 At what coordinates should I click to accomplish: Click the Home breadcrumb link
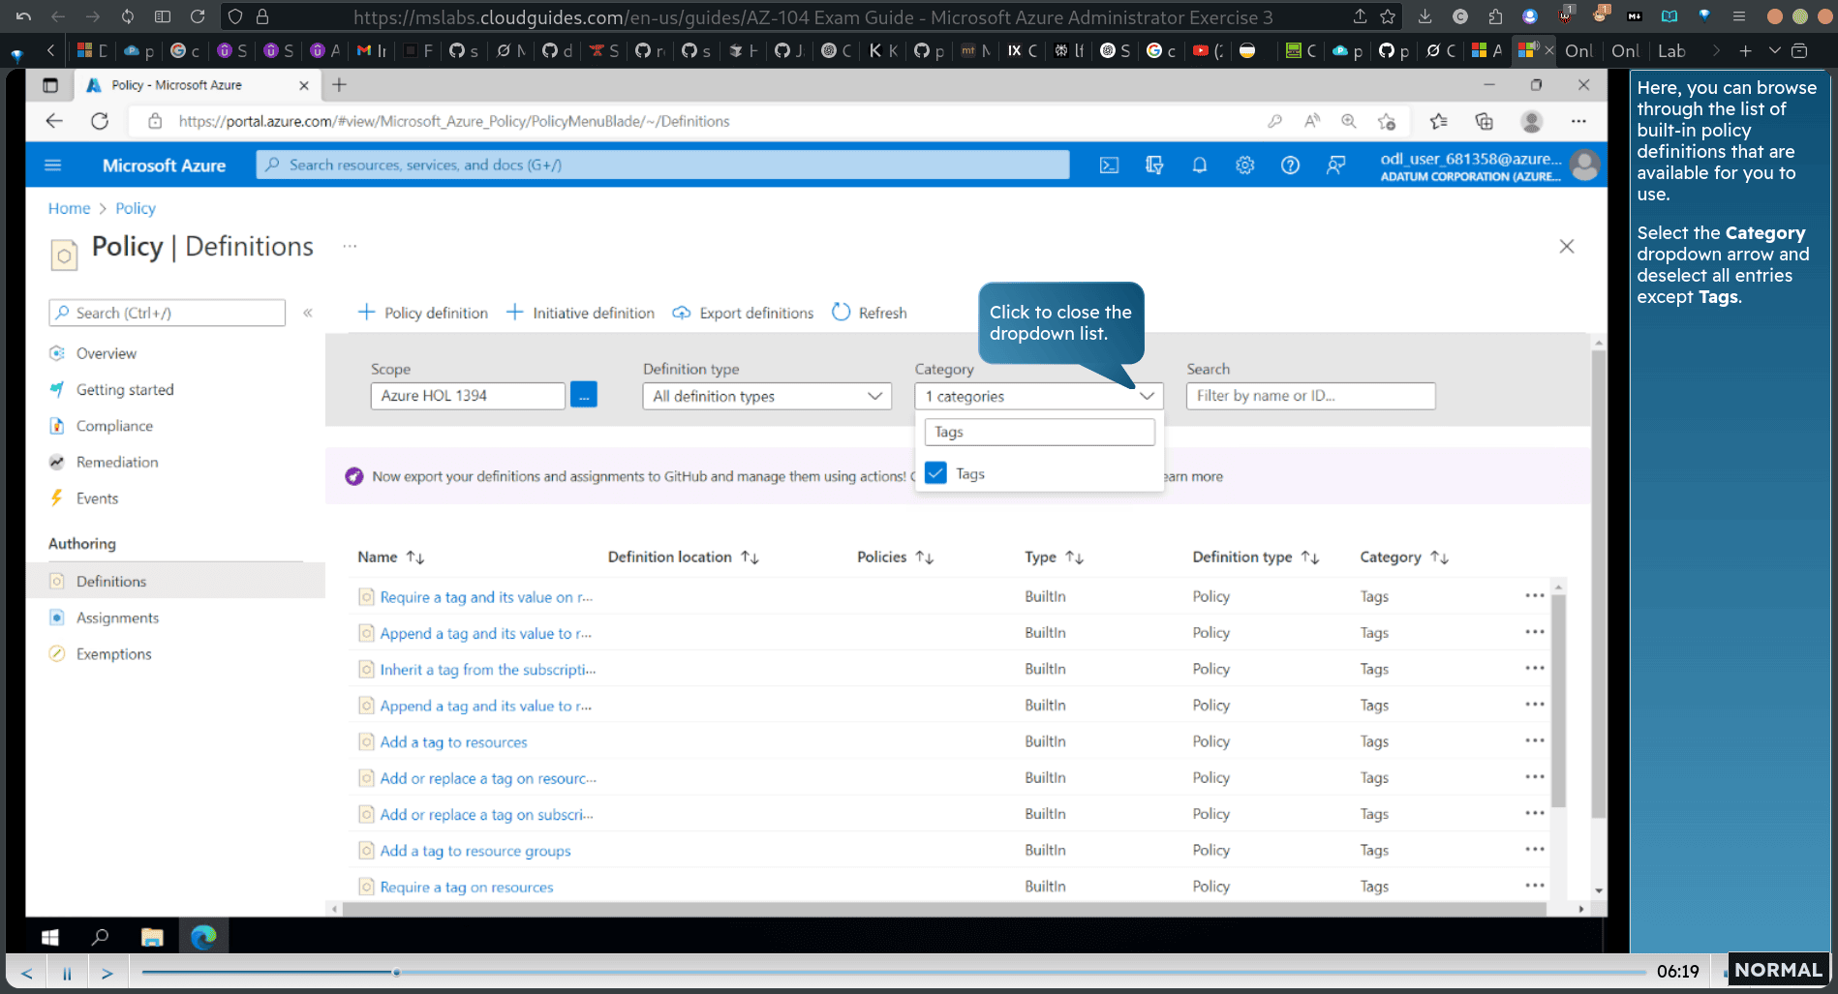click(x=69, y=208)
